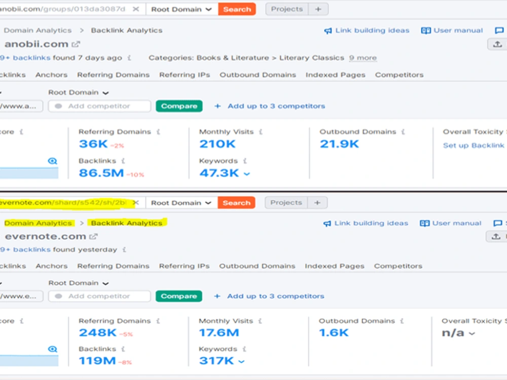Zoom the authority score chart in anobii panel

coord(52,161)
